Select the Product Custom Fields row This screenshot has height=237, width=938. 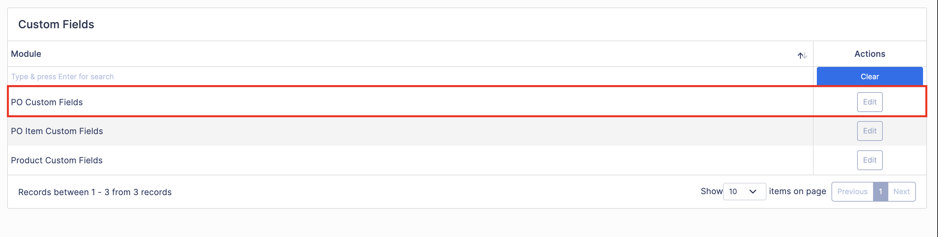point(467,160)
